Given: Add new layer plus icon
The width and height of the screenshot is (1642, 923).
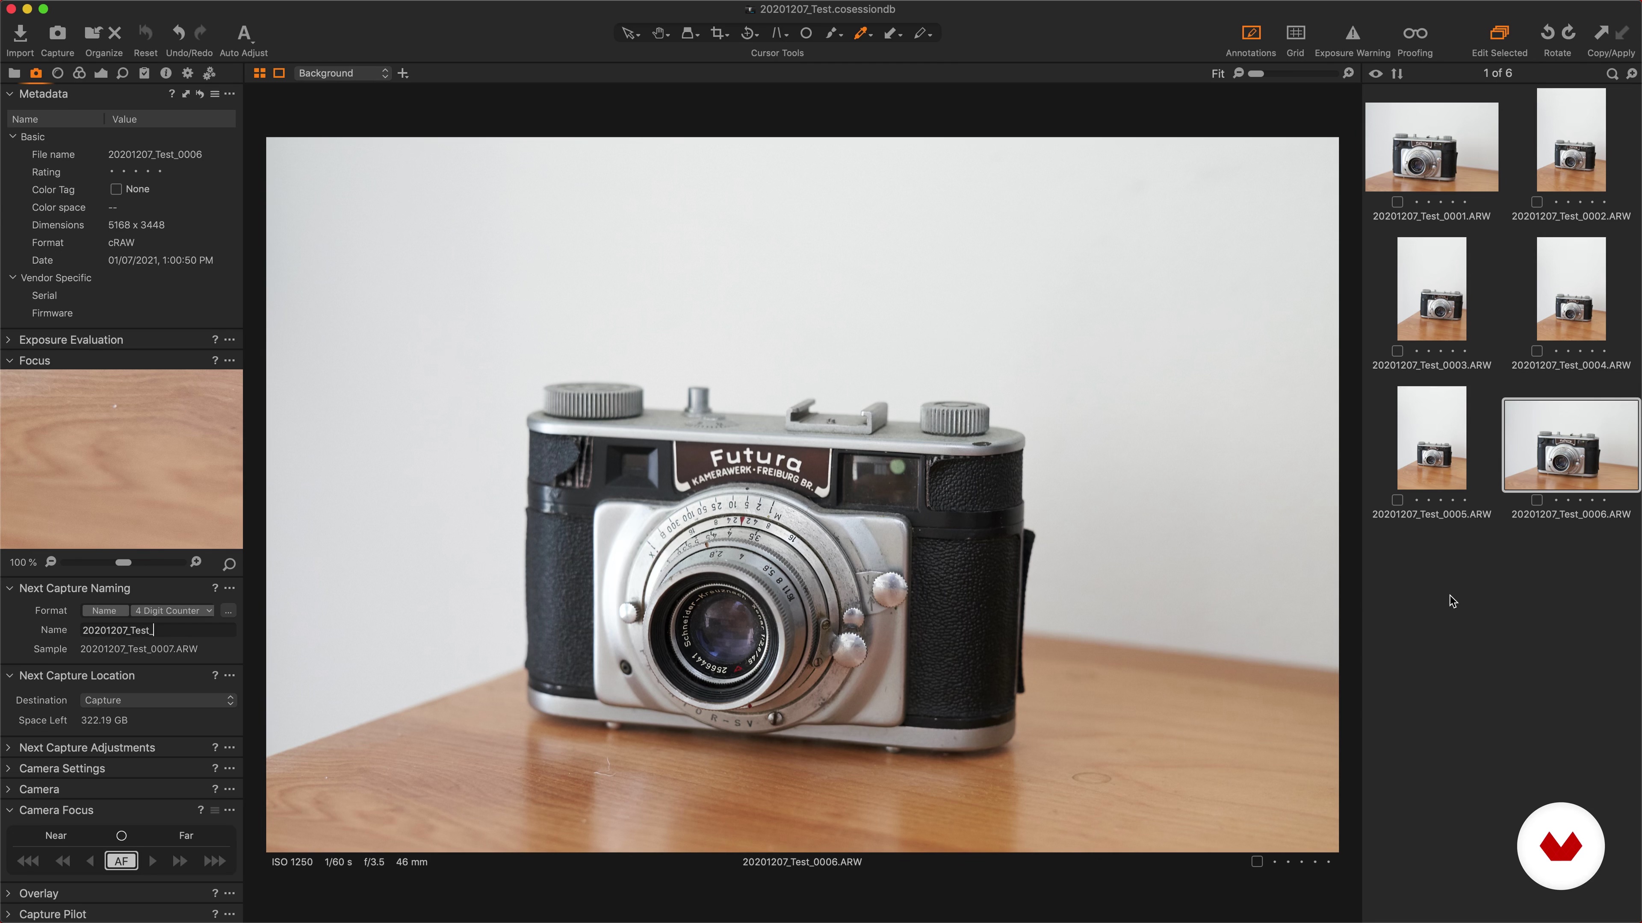Looking at the screenshot, I should pos(403,73).
